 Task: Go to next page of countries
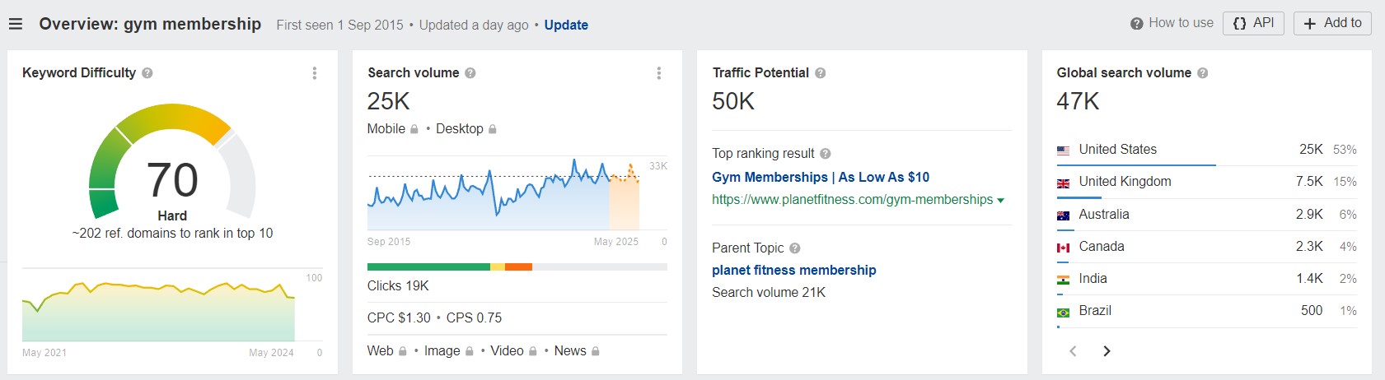pyautogui.click(x=1107, y=351)
